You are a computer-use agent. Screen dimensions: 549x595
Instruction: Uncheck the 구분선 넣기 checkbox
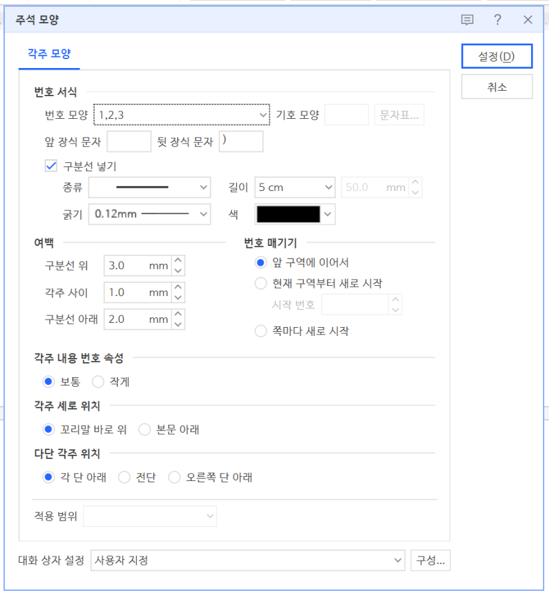[51, 166]
